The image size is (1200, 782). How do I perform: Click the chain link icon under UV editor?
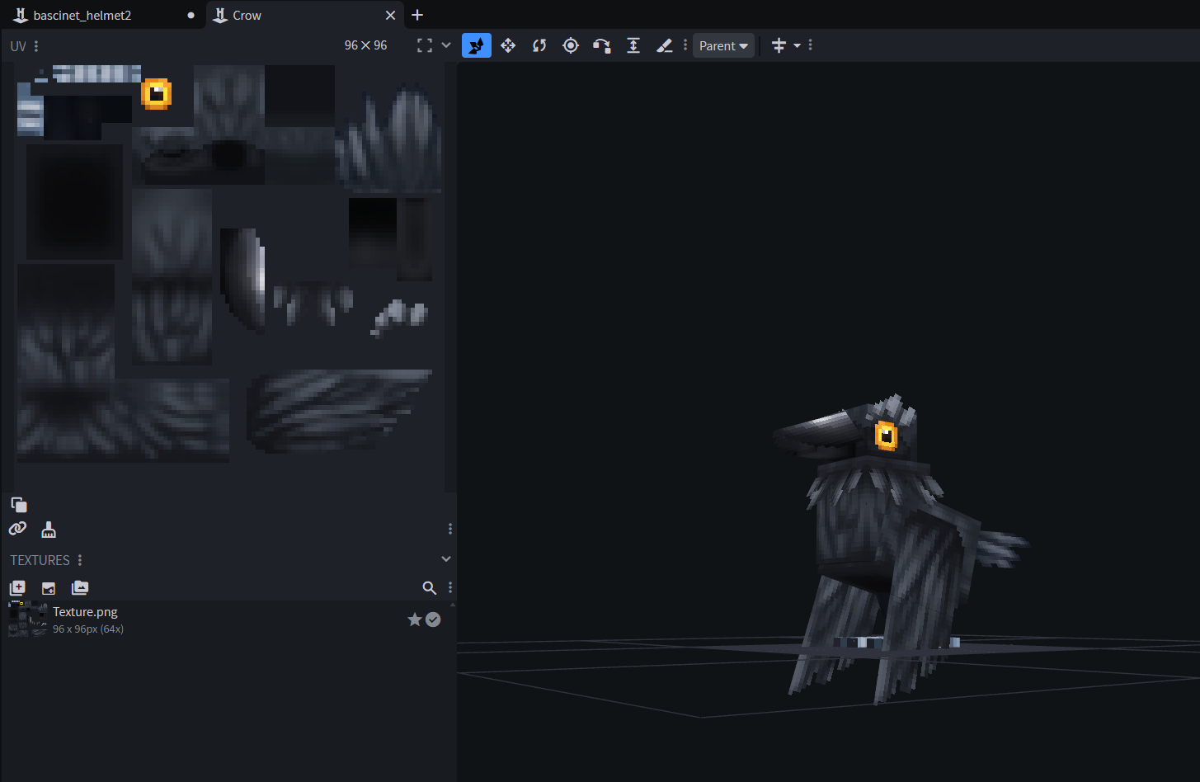pos(17,530)
